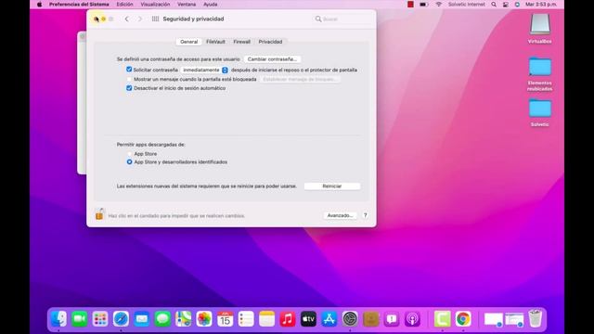Open the Virtualbox drive on desktop

click(539, 29)
